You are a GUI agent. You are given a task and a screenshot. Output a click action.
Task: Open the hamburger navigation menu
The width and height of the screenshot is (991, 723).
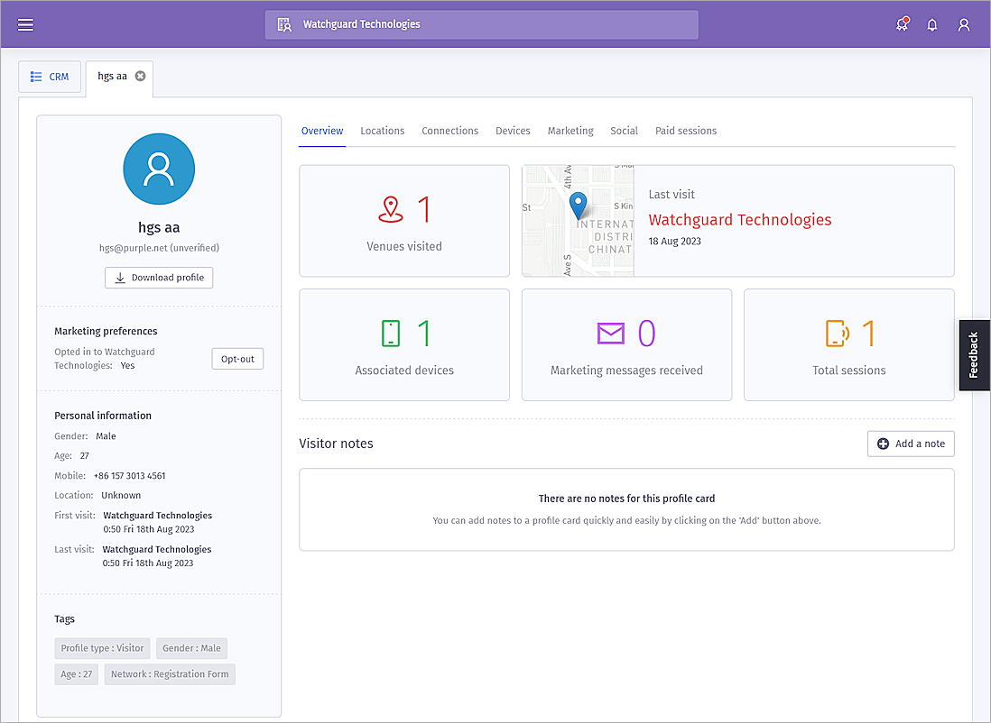click(x=25, y=25)
